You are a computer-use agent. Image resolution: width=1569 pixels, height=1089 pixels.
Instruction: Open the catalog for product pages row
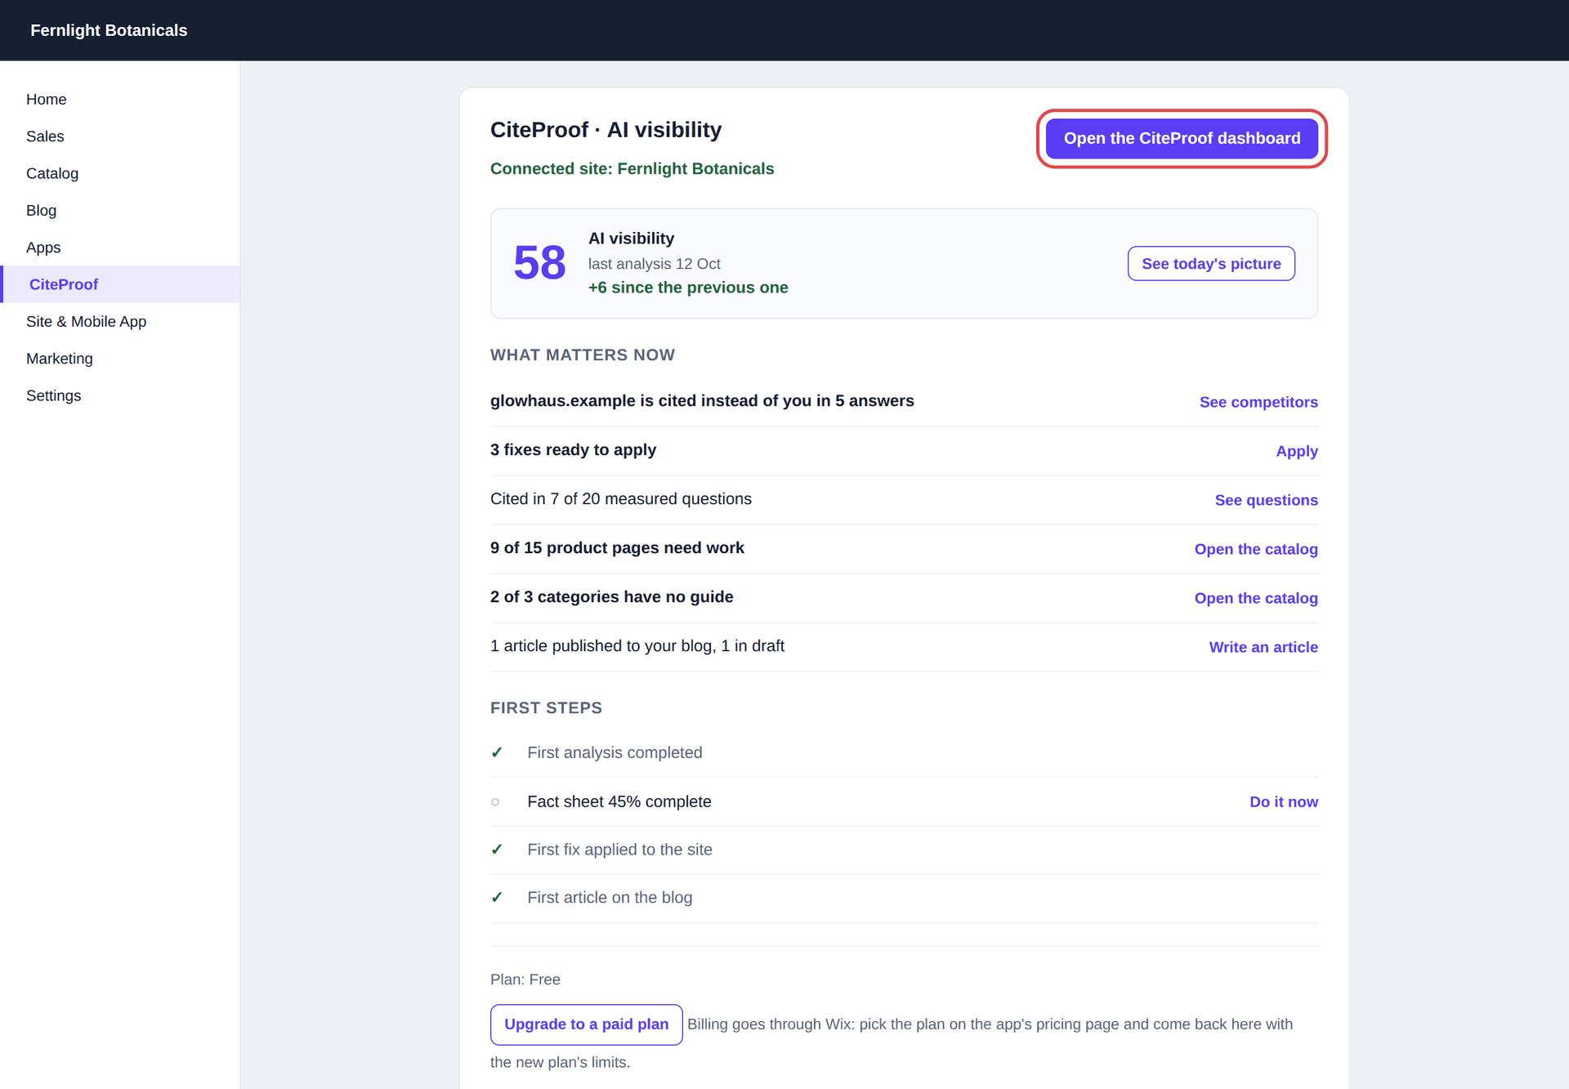(1256, 549)
